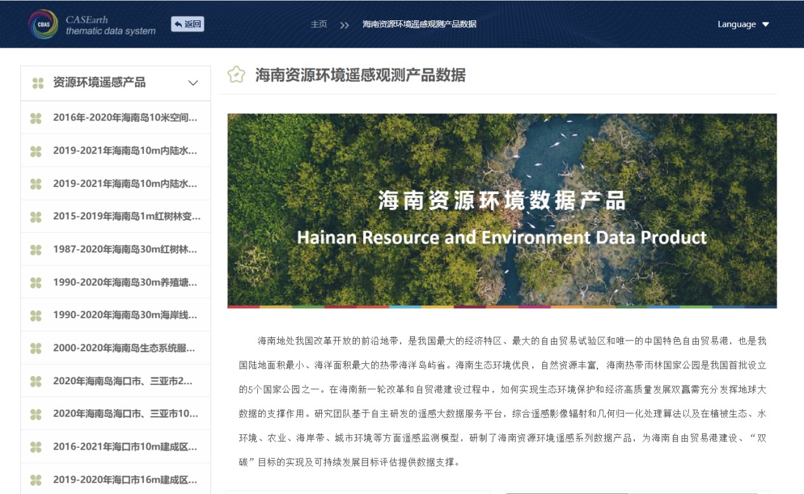Click clover icon beside 2000-2020年海南岛生态系统服务

click(36, 348)
